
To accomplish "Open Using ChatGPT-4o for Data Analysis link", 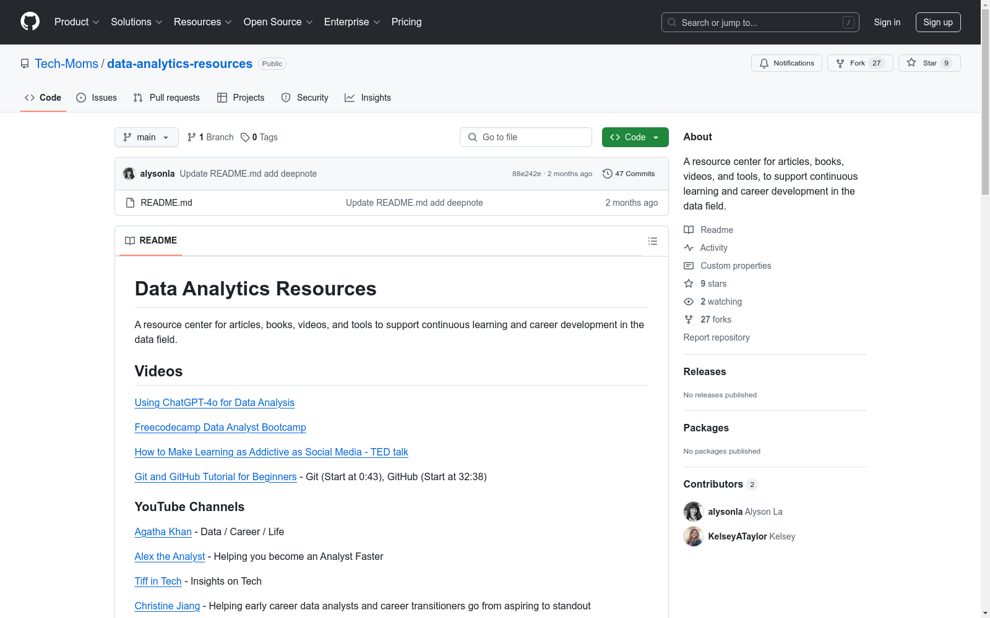I will [215, 403].
